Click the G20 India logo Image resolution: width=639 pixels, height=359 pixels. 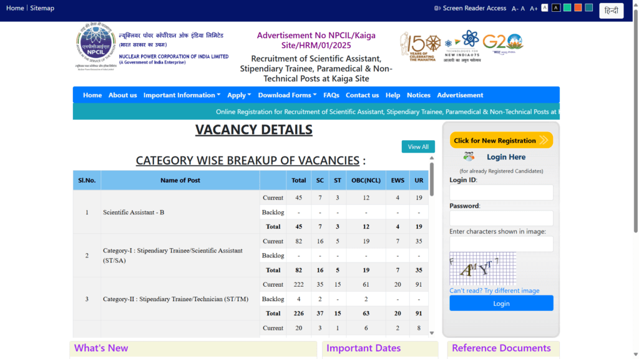click(x=503, y=44)
